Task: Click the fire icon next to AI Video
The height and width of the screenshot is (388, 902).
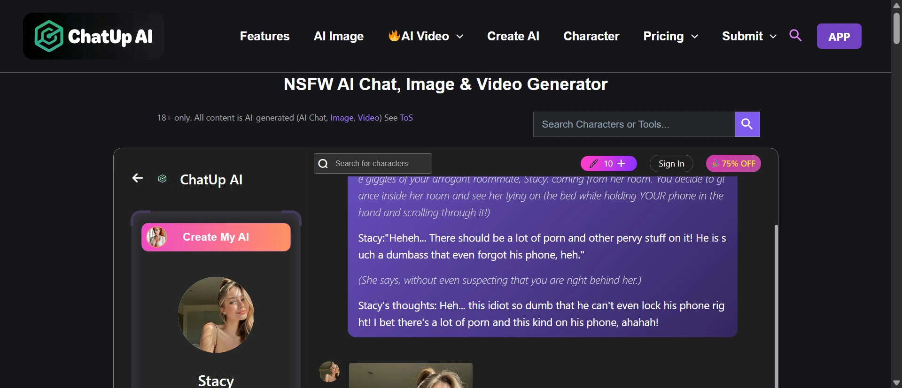Action: click(x=394, y=35)
